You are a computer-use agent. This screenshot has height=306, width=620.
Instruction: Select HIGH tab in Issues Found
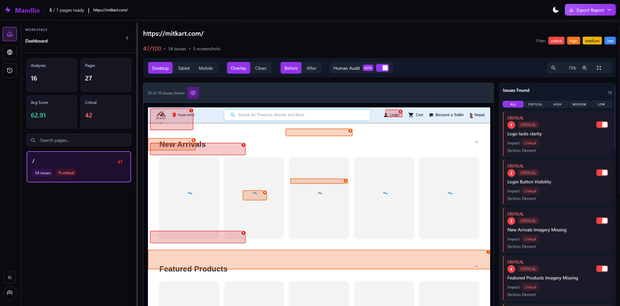(557, 104)
